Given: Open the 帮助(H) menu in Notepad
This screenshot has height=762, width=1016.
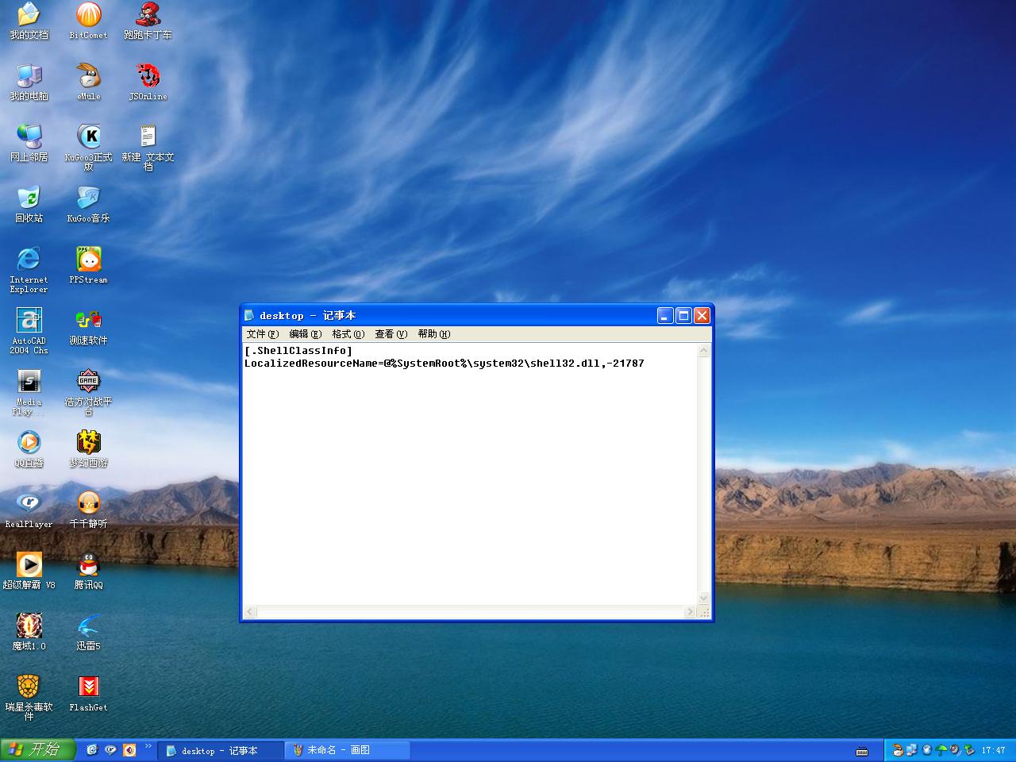Looking at the screenshot, I should click(434, 334).
